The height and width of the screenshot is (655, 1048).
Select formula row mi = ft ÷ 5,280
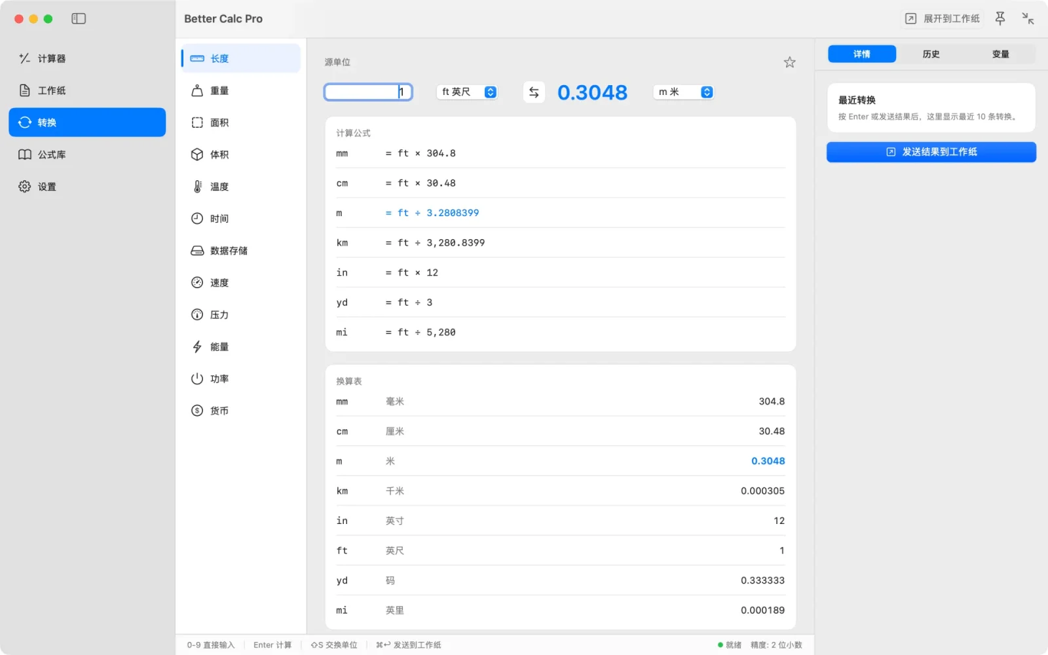click(x=561, y=332)
